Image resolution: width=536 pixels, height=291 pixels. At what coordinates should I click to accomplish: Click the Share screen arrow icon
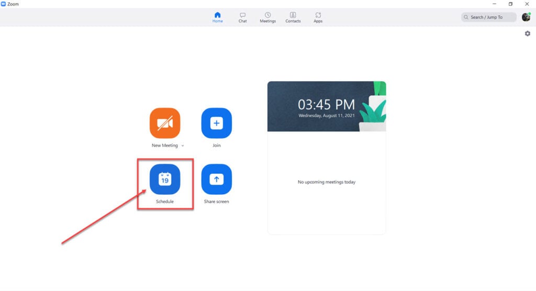coord(216,179)
